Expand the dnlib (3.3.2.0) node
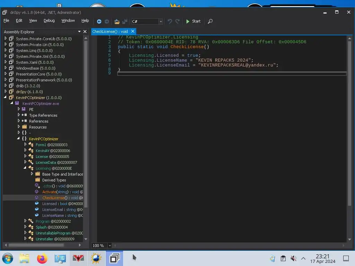The image size is (355, 266). [x=6, y=86]
